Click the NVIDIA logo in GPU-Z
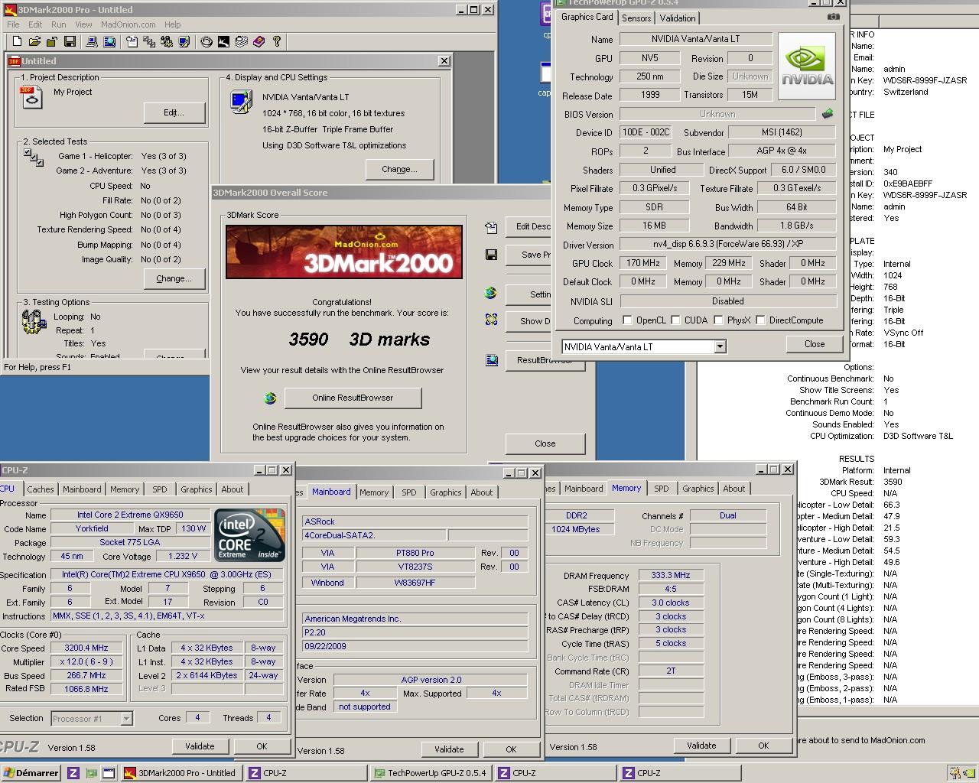979x783 pixels. 807,66
